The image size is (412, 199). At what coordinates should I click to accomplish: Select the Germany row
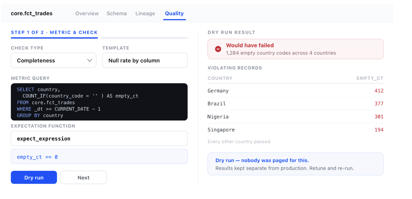tap(295, 91)
